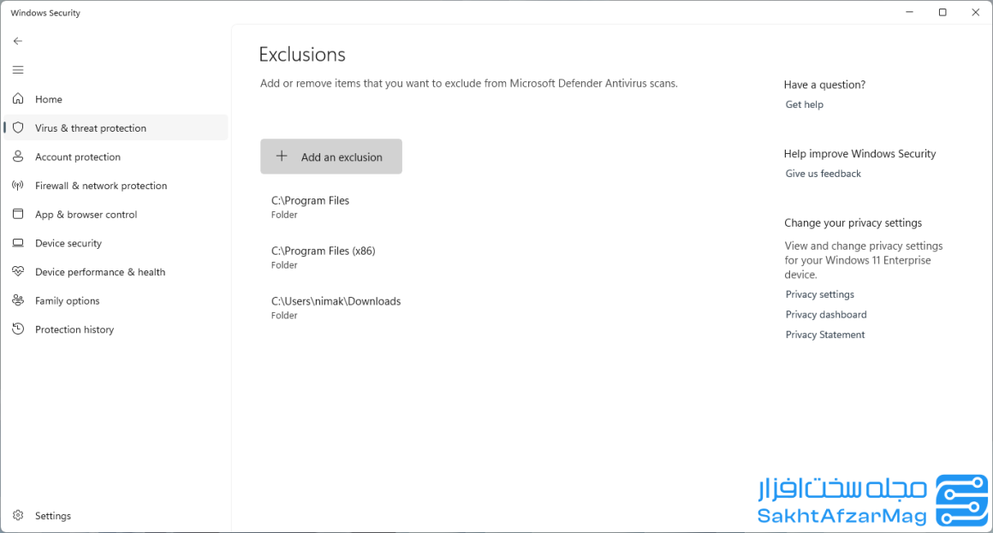
Task: Open the hamburger navigation menu
Action: point(18,69)
